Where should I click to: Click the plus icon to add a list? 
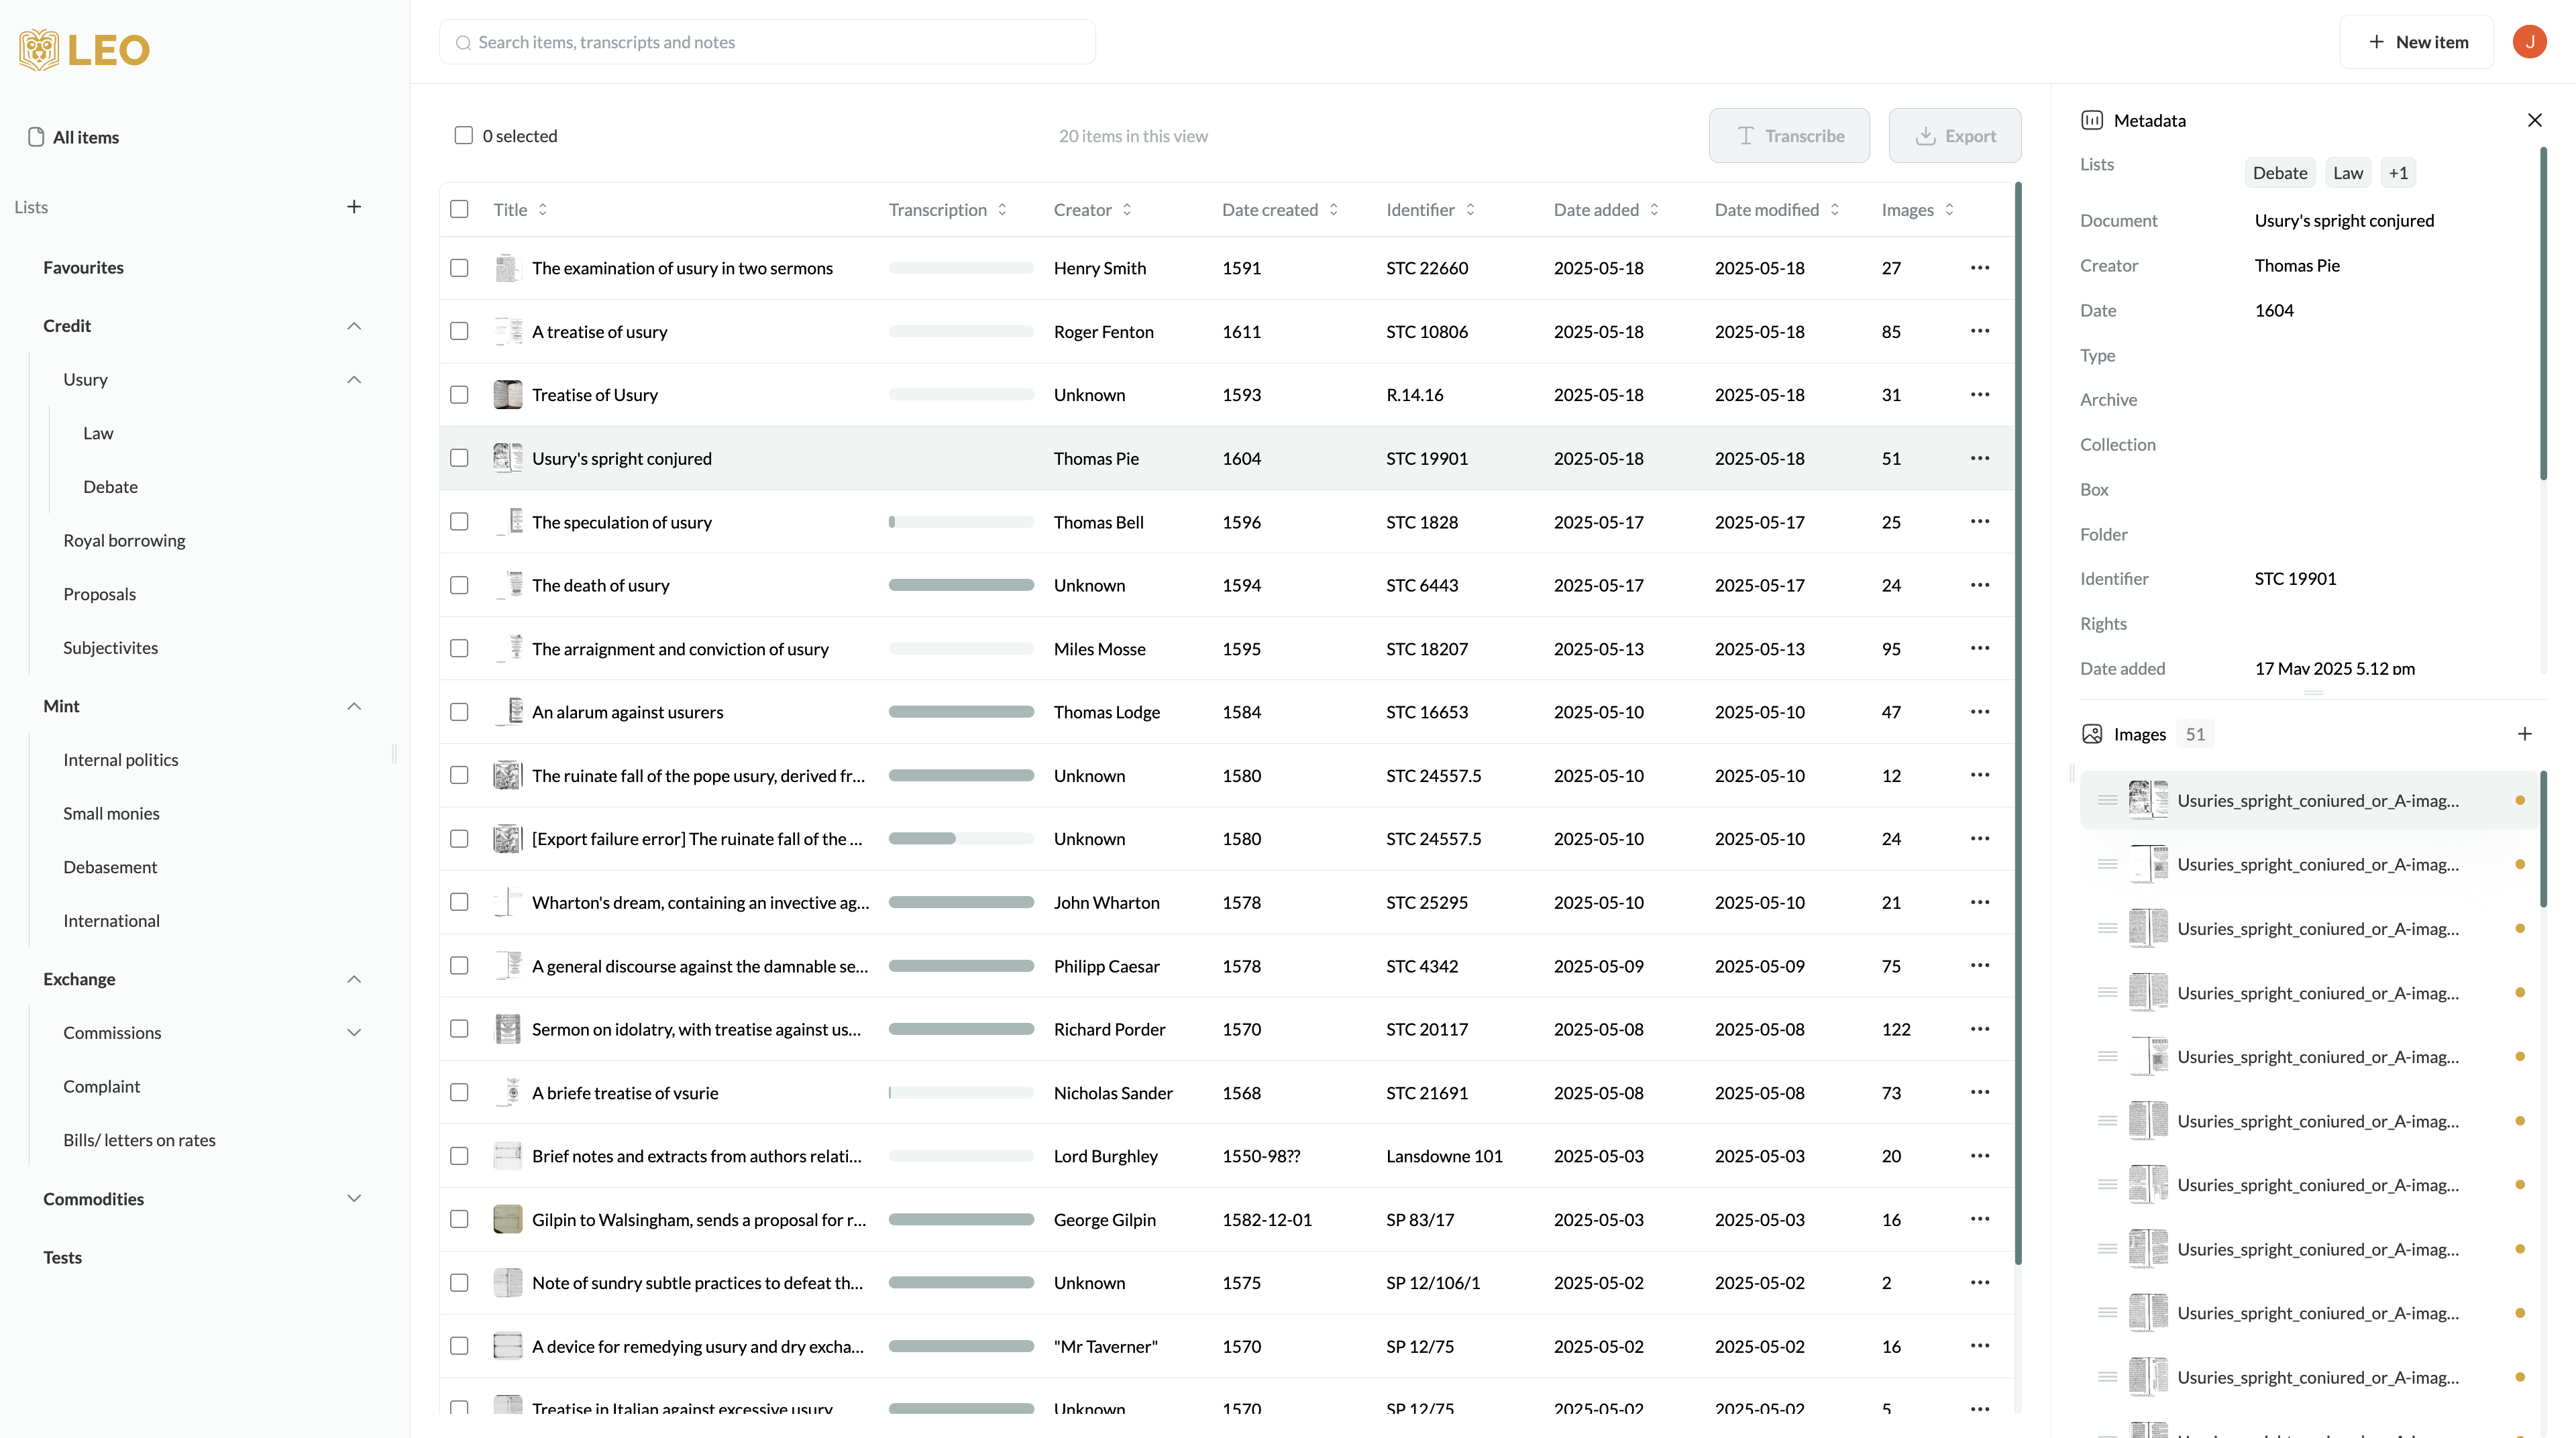click(x=354, y=207)
